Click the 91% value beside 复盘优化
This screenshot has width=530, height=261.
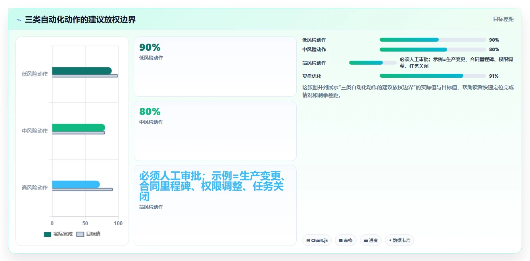(494, 76)
